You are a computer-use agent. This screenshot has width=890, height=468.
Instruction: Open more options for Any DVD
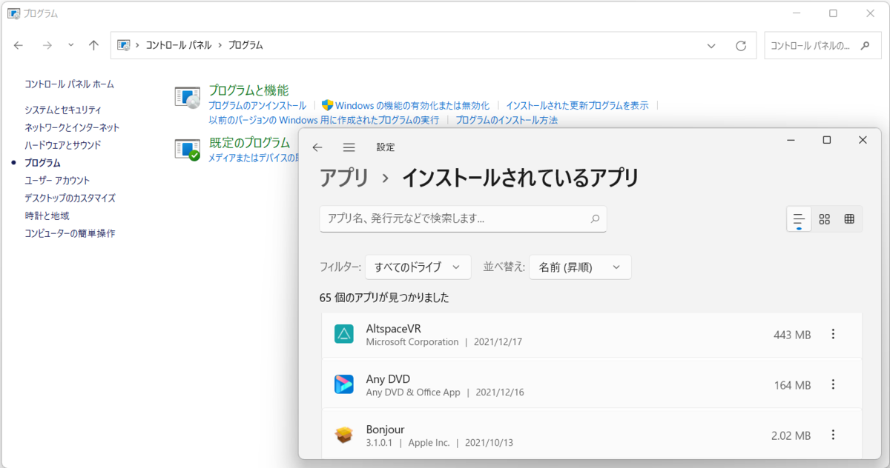point(833,384)
